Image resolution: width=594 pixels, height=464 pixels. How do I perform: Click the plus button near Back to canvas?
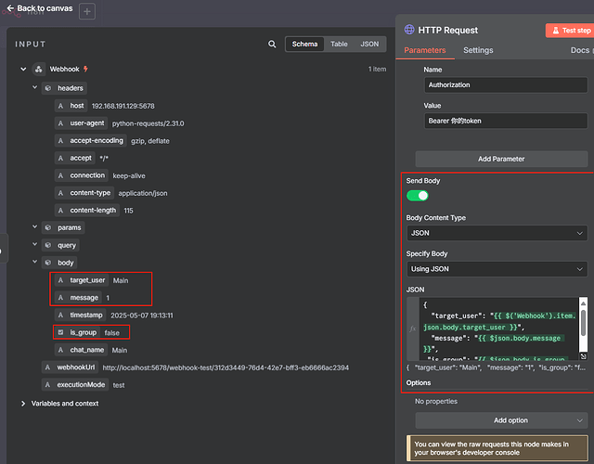87,12
